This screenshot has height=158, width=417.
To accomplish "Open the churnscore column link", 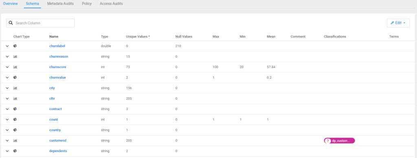I will click(x=58, y=67).
